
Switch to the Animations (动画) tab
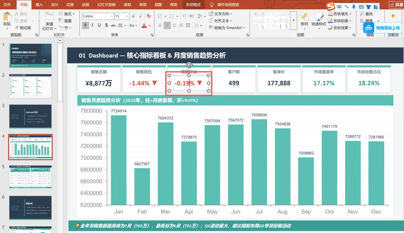(x=86, y=4)
